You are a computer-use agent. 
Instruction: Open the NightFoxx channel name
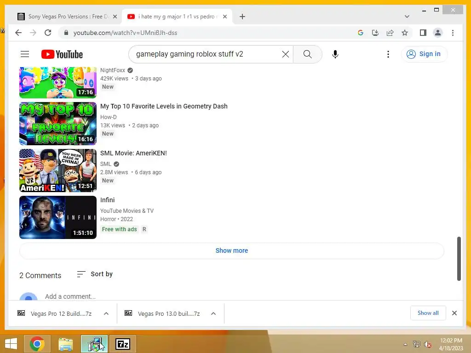(113, 70)
